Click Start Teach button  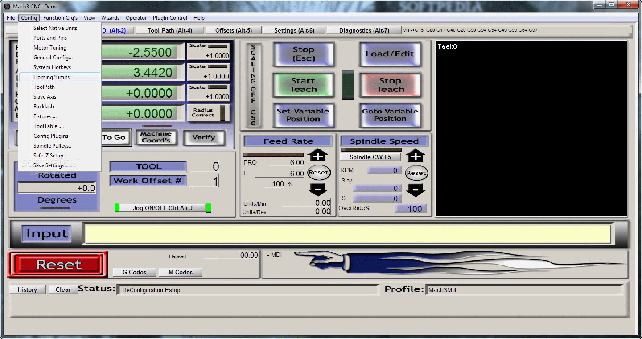303,85
